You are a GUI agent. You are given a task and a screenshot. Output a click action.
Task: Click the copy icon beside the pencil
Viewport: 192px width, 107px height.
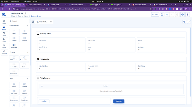[x=184, y=22]
